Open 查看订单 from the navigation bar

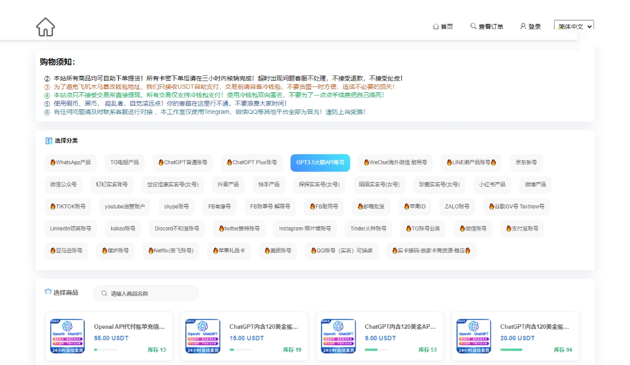pos(490,26)
